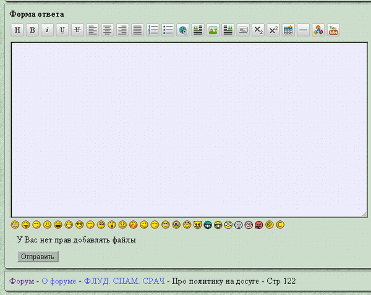Insert a bulleted list
Image resolution: width=371 pixels, height=295 pixels.
(x=168, y=30)
